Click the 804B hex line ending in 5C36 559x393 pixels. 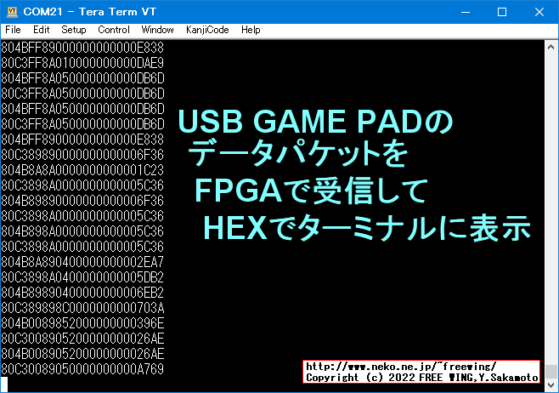pos(82,231)
